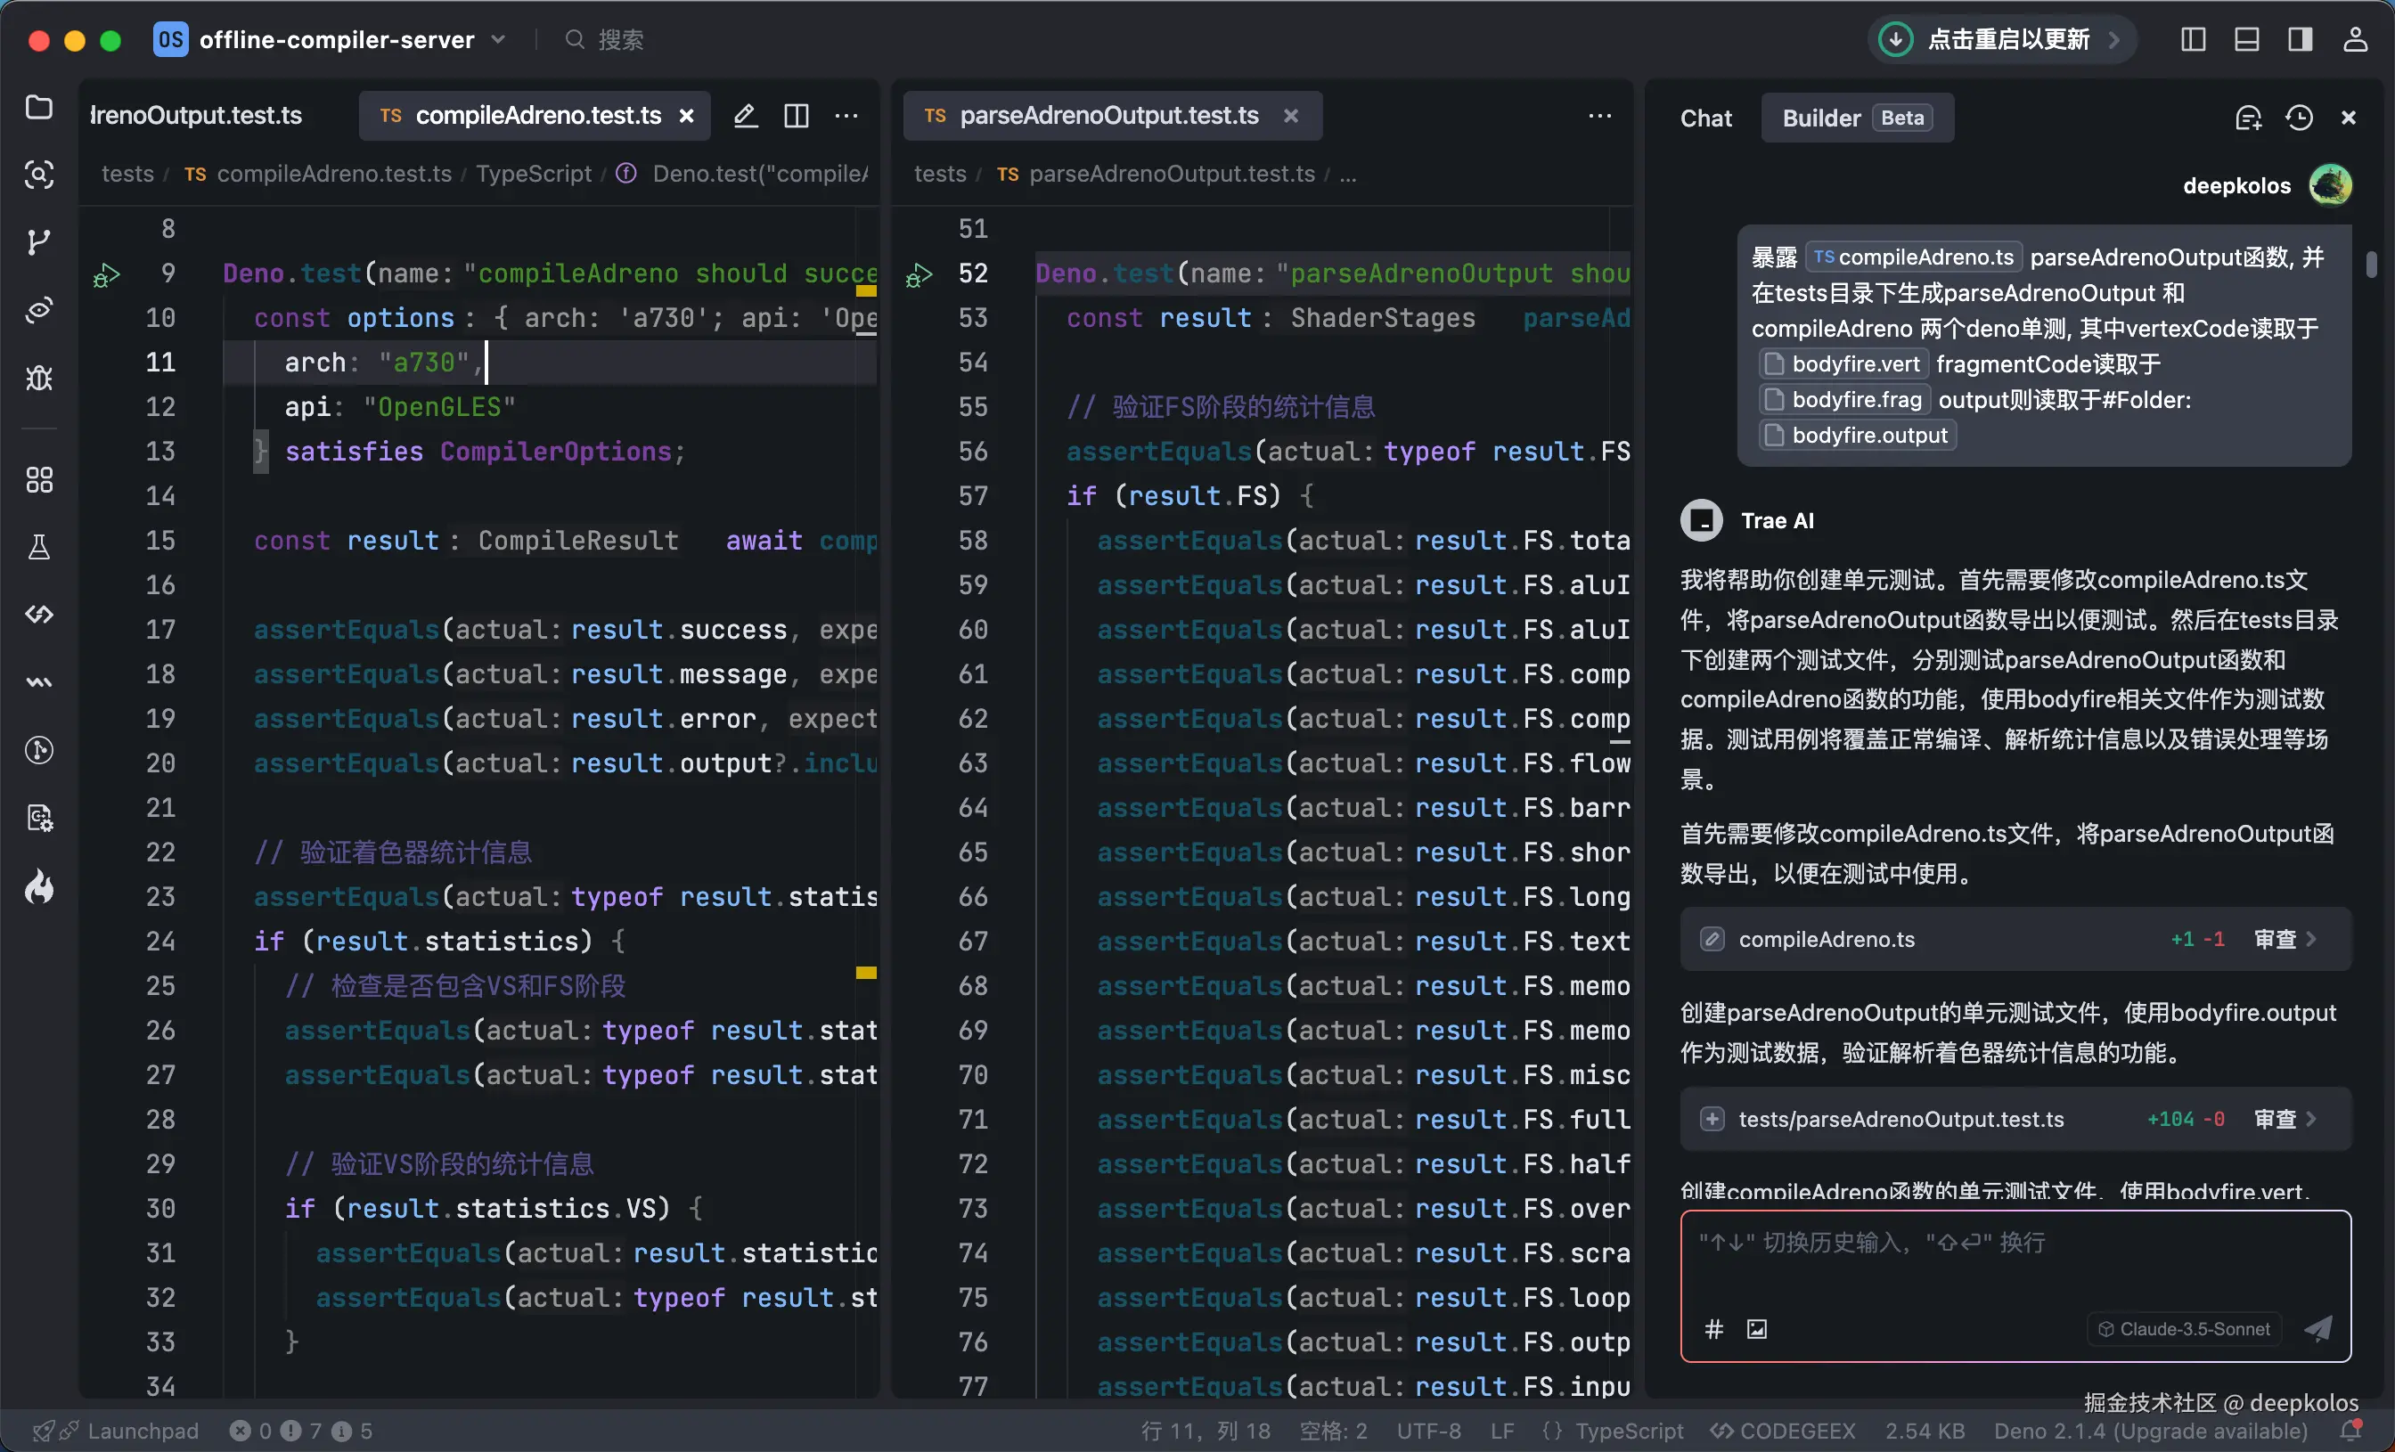This screenshot has width=2395, height=1452.
Task: Select the parseAdrenoOutput.test.ts editor tab
Action: click(1108, 116)
